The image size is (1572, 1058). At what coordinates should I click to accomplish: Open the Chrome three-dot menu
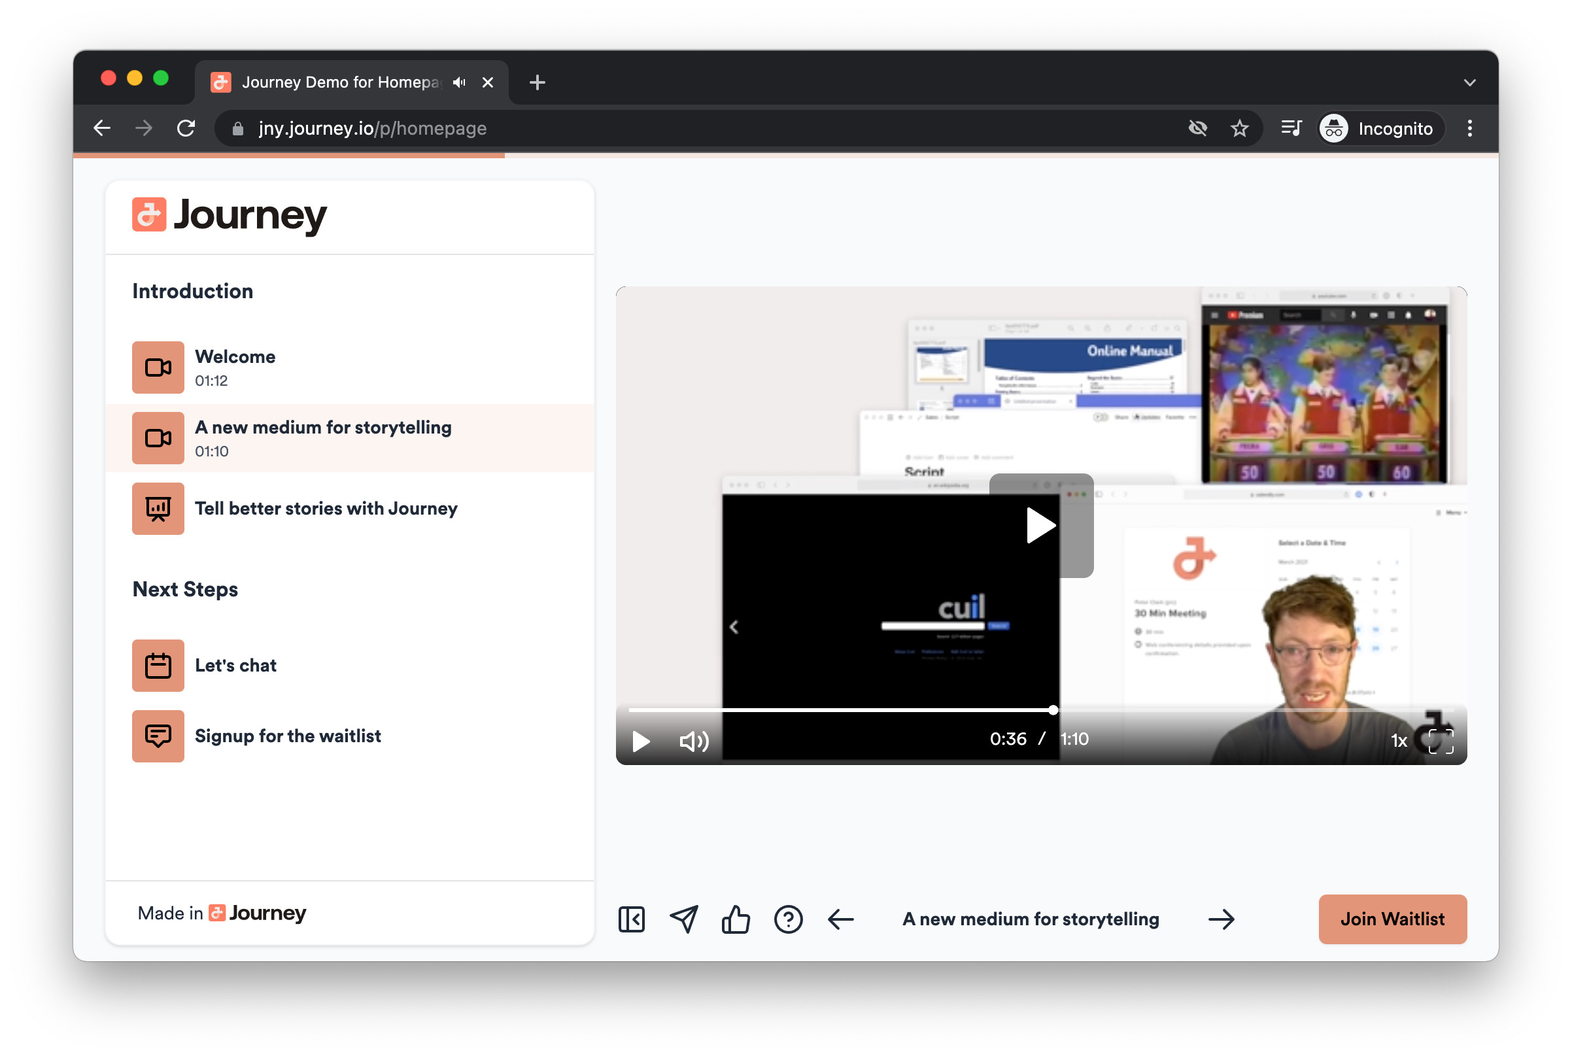pos(1469,128)
